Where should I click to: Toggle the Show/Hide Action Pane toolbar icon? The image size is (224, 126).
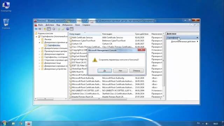[72, 29]
